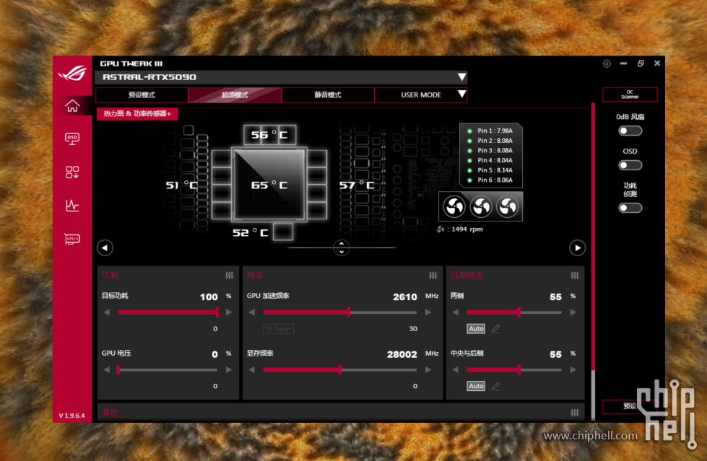Click the middle fan icon

(481, 207)
